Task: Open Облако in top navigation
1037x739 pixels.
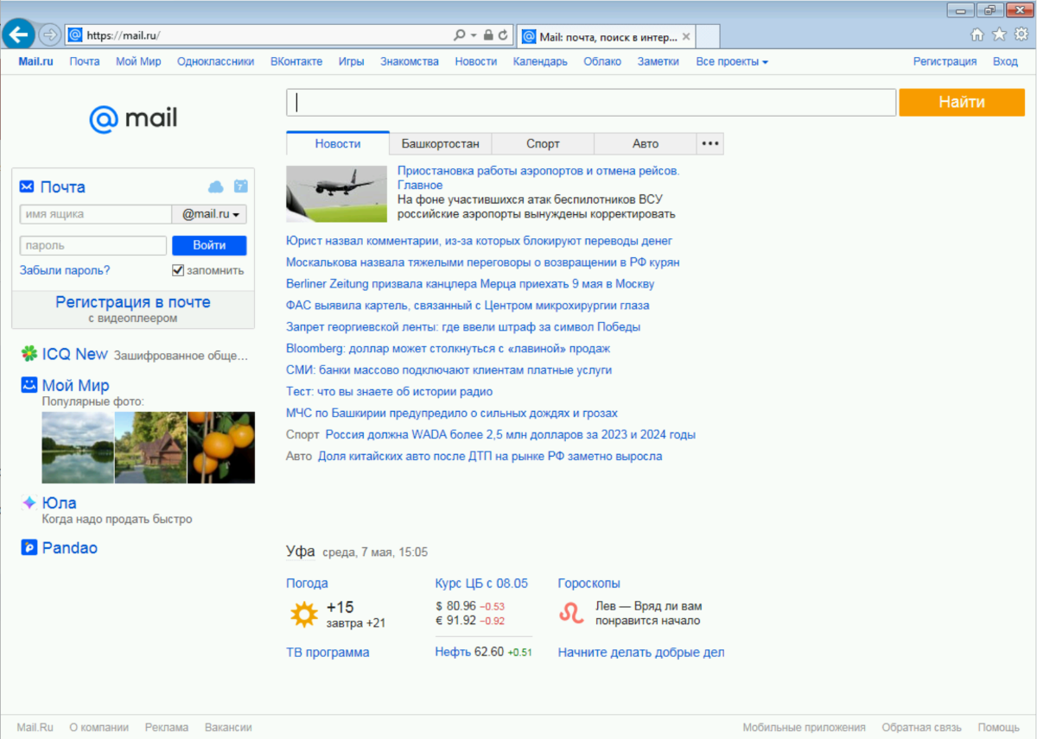Action: pos(602,61)
